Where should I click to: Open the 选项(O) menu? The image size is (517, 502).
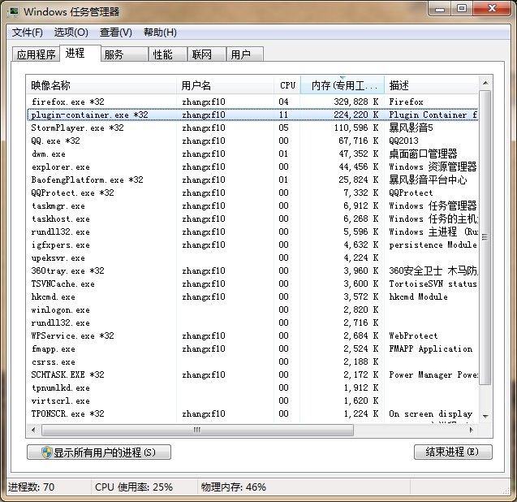[71, 32]
